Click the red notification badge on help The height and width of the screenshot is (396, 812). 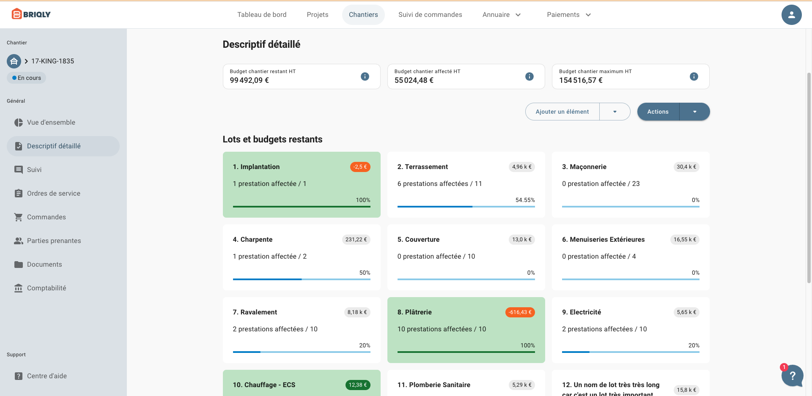tap(784, 367)
